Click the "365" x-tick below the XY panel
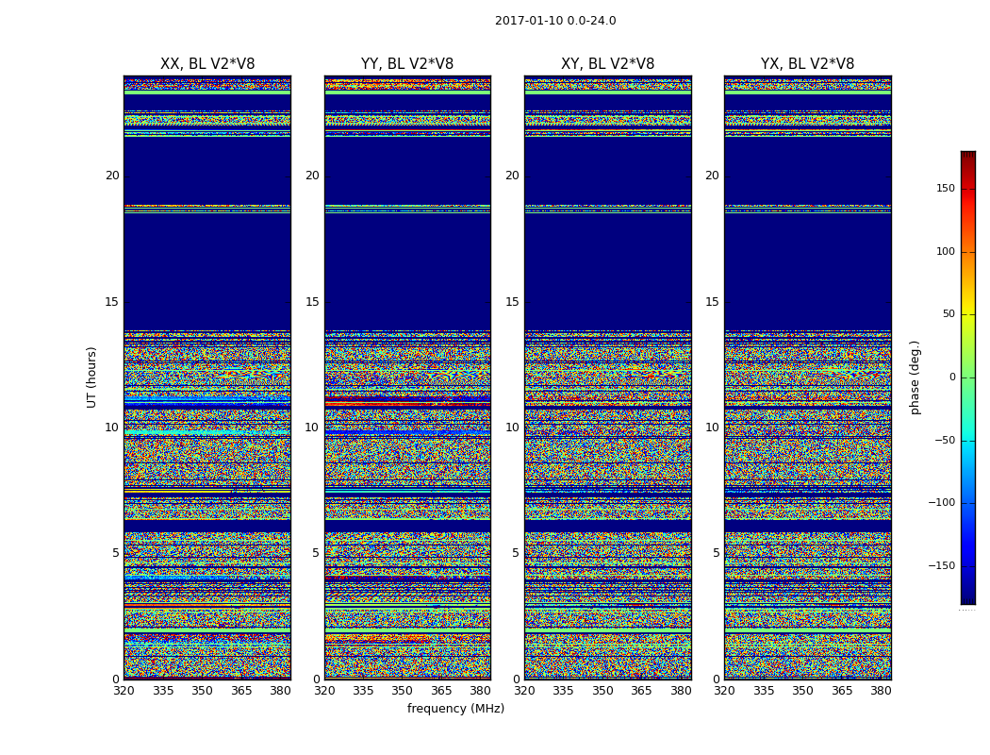Viewport: 990px width, 755px height. (641, 691)
